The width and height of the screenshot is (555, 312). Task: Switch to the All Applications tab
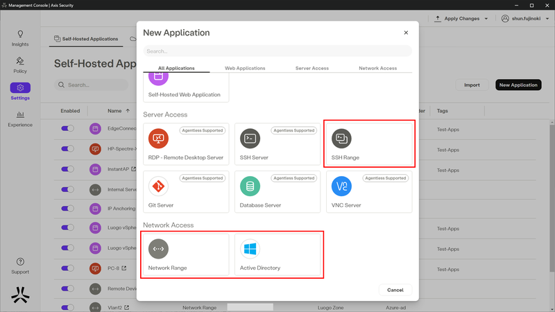(176, 68)
